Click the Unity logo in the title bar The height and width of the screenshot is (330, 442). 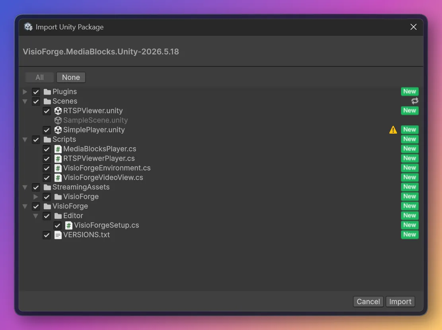pyautogui.click(x=28, y=27)
